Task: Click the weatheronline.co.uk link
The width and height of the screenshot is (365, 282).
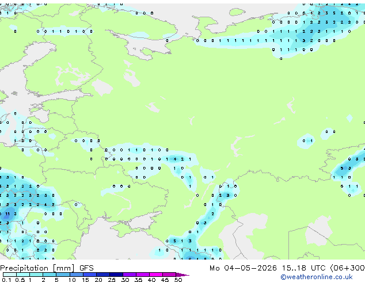Action: (317, 277)
